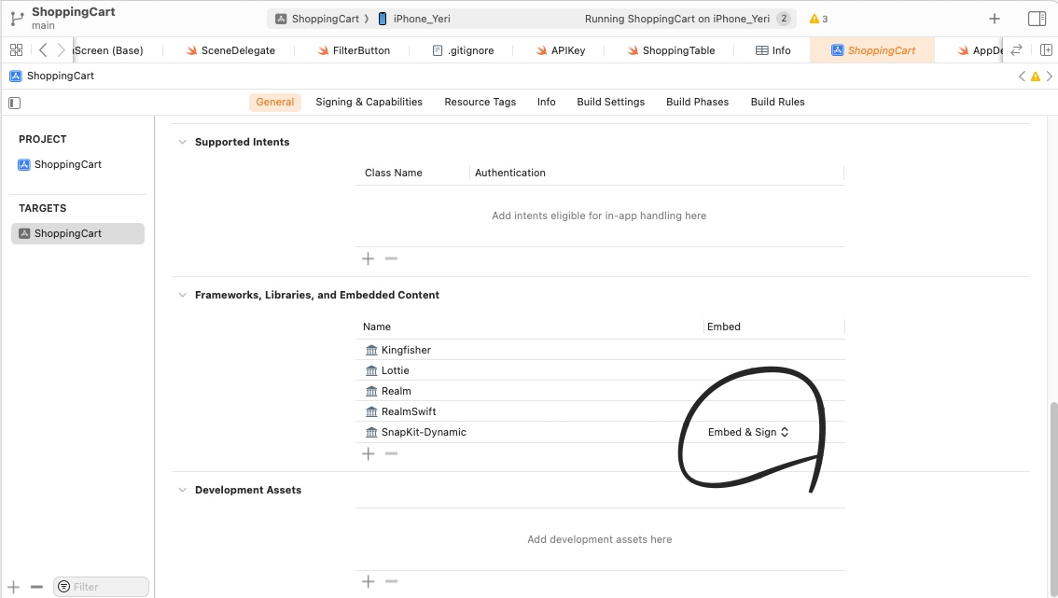
Task: Open the FilterButton editor tab
Action: tap(354, 50)
